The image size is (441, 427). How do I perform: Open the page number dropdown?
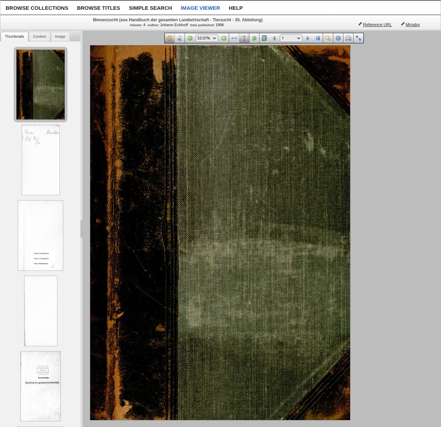point(291,38)
